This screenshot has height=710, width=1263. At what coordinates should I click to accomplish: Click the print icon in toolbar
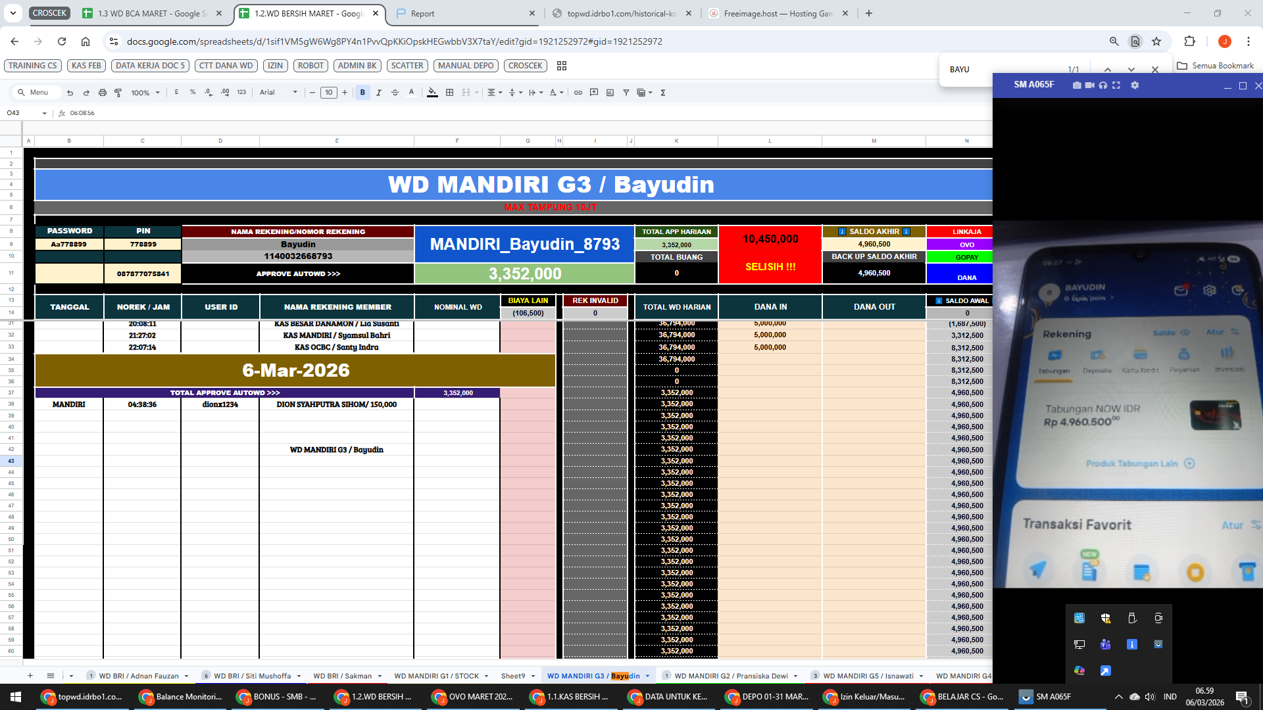coord(102,93)
